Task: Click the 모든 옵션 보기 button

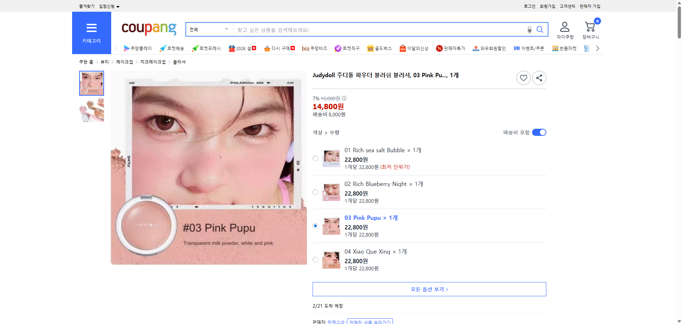Action: pos(429,289)
